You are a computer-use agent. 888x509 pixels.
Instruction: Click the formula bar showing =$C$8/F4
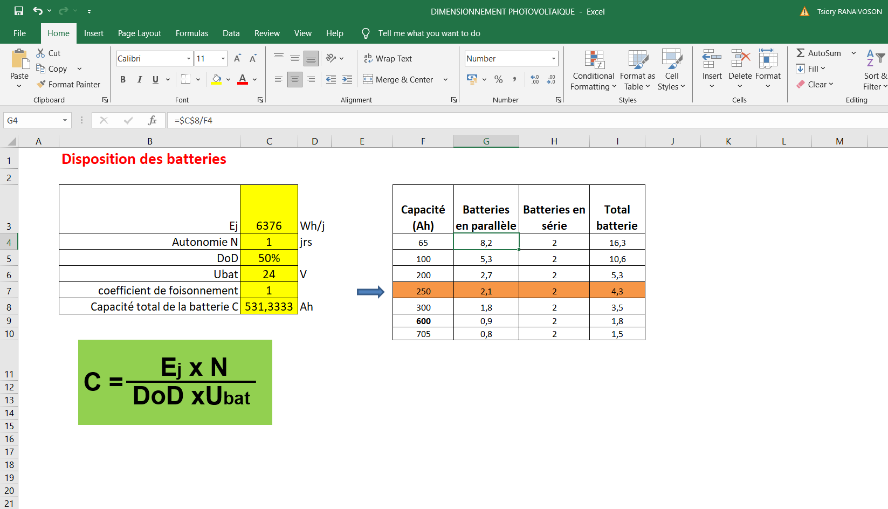527,120
